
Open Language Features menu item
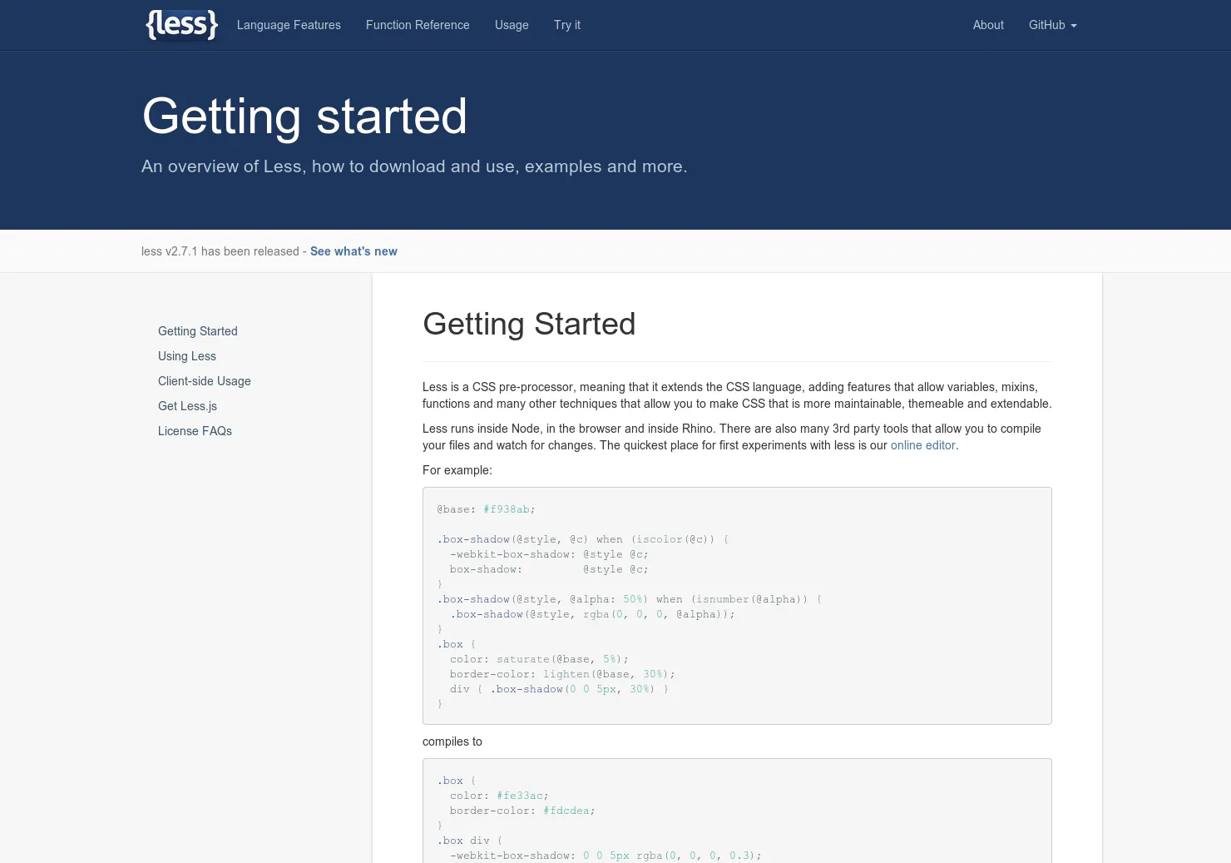[289, 25]
